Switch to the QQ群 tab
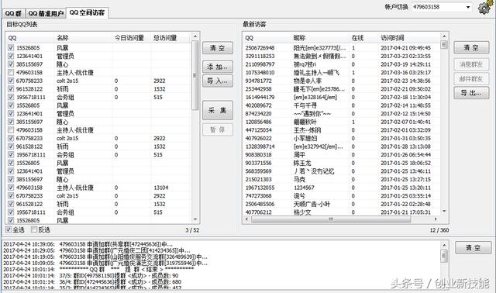Viewport: 496px width, 293px height. click(x=13, y=14)
